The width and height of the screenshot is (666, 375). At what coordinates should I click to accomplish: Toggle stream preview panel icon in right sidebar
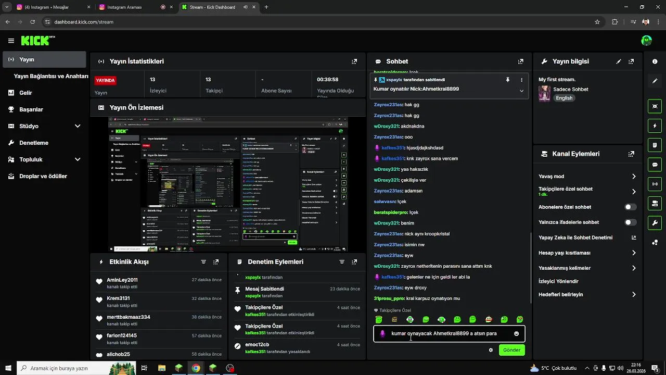point(655,106)
